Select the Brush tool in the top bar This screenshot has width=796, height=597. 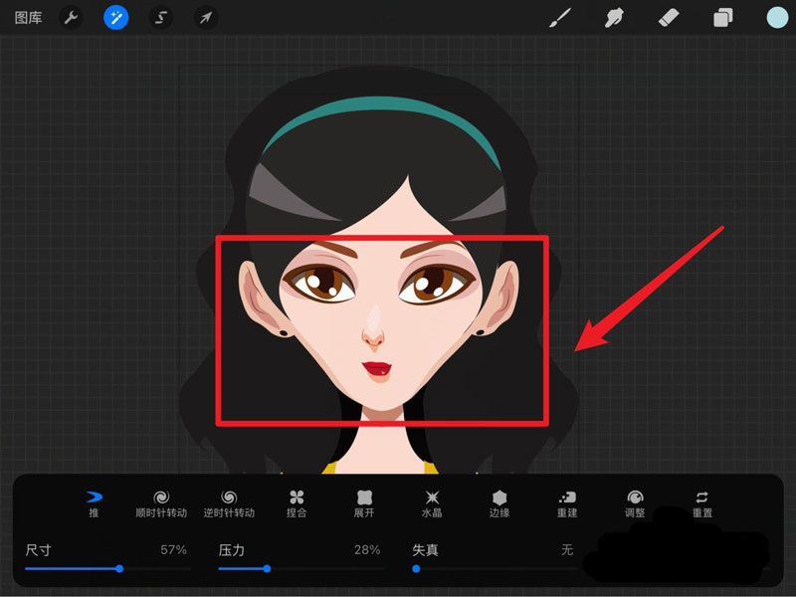(x=560, y=16)
